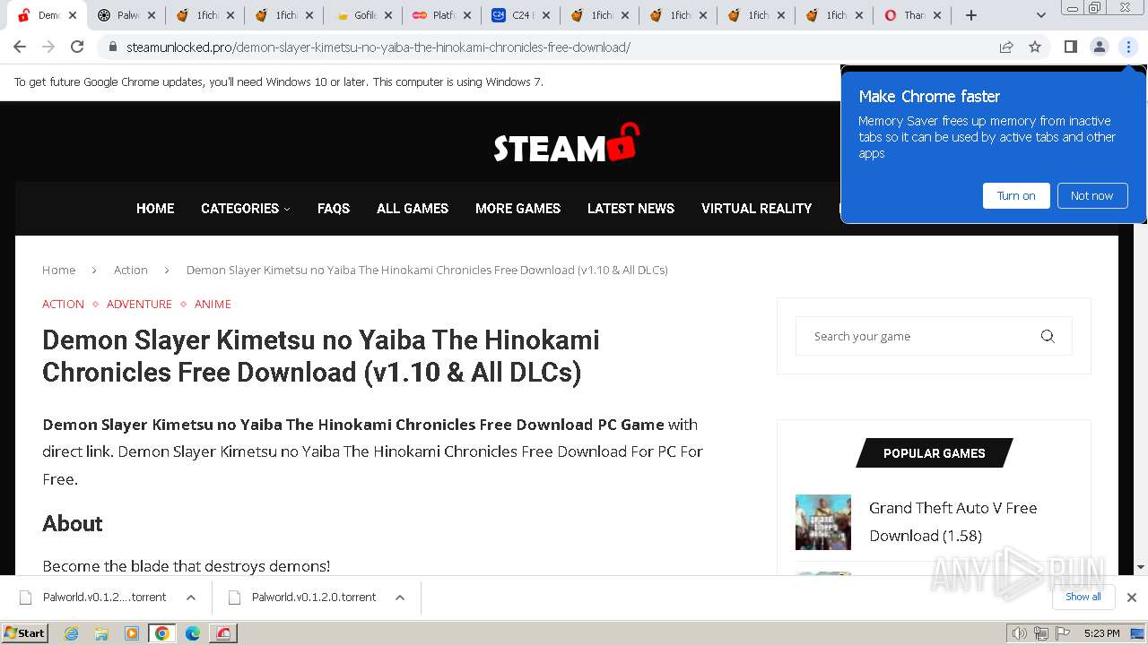This screenshot has height=645, width=1148.
Task: Click the share page icon in address bar
Action: tap(1006, 47)
